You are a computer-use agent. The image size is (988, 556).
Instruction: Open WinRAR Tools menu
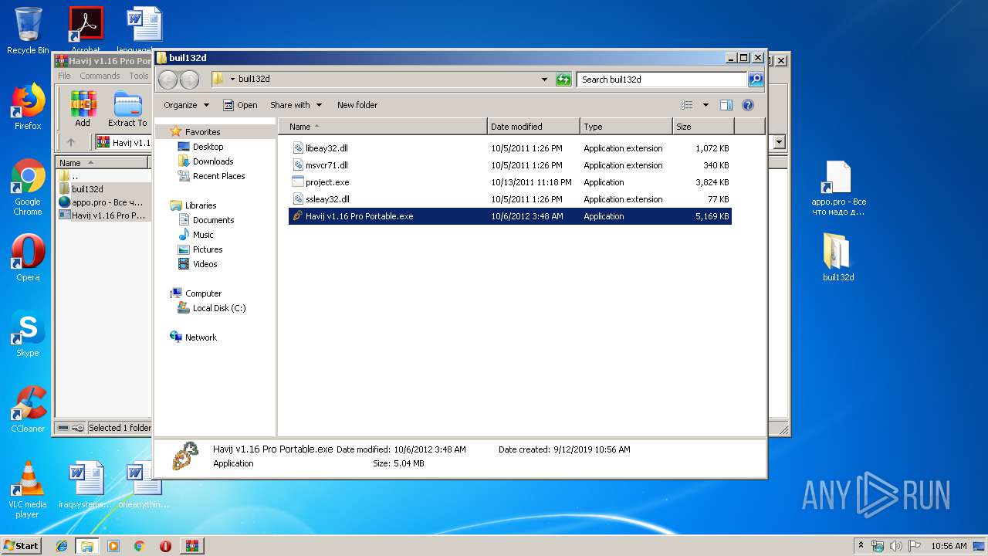click(139, 76)
